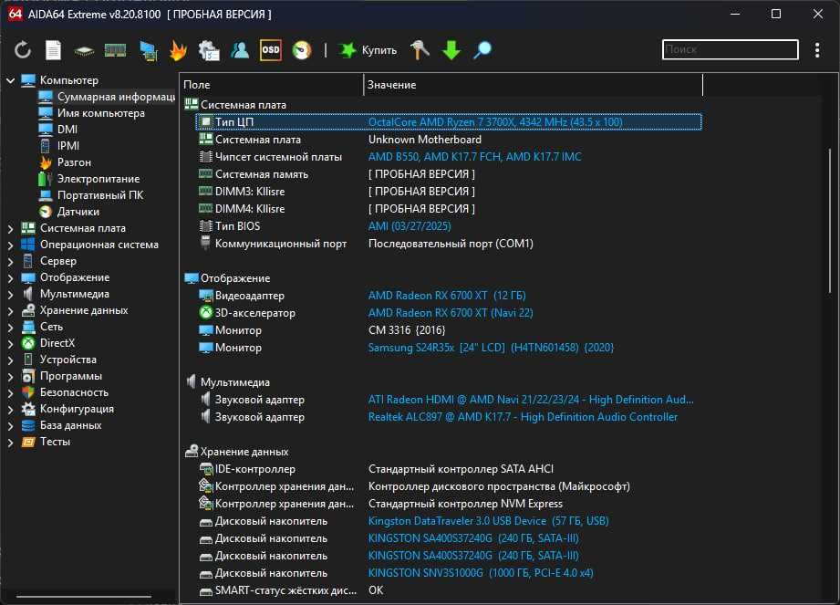Expand Хранение данных tree node
Viewport: 840px width, 605px height.
click(10, 311)
